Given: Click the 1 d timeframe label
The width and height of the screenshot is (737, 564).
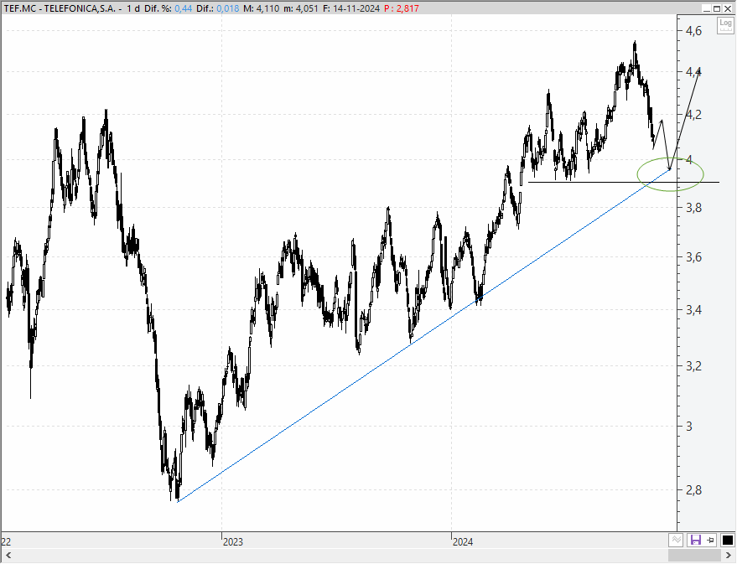Looking at the screenshot, I should tap(133, 8).
